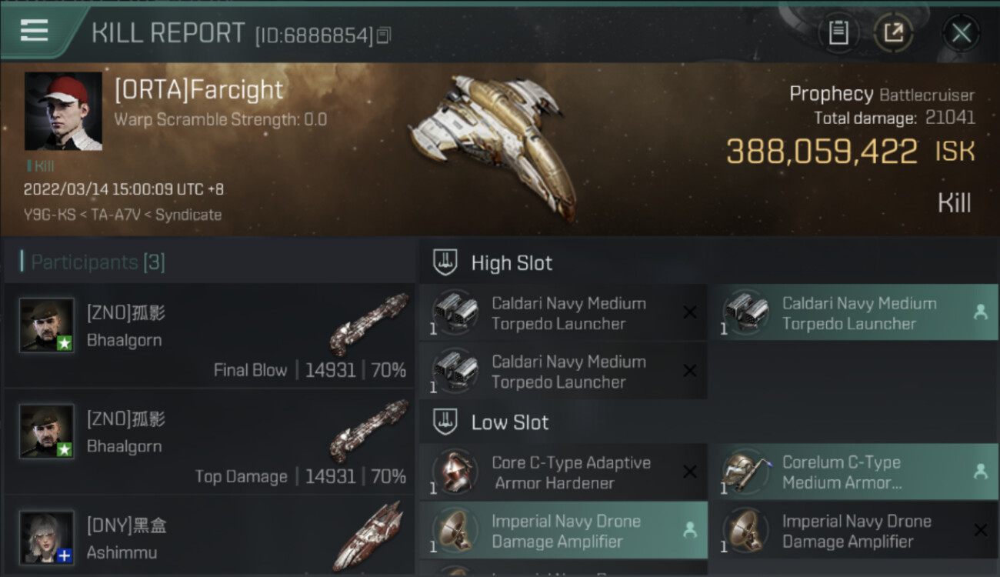Copy the kill report ID with the copy icon

[384, 35]
